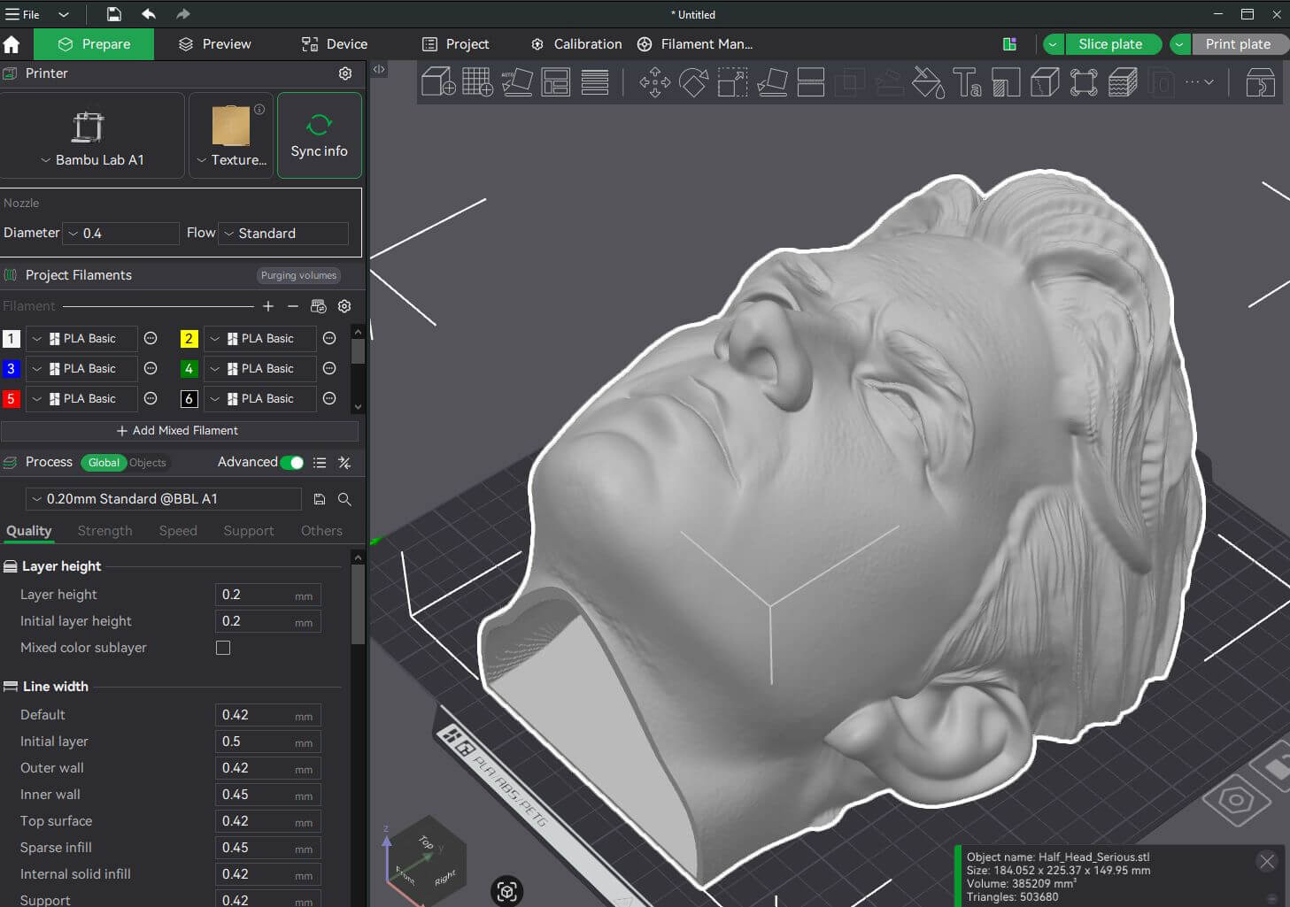Expand more toolbar tools menu
1290x907 pixels.
coord(1200,82)
